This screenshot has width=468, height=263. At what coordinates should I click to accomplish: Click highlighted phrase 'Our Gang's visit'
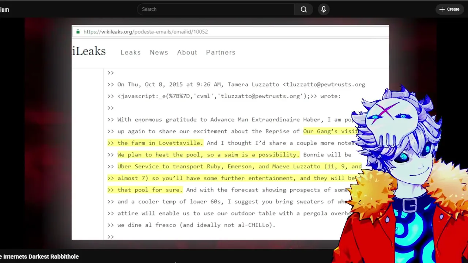pyautogui.click(x=331, y=131)
